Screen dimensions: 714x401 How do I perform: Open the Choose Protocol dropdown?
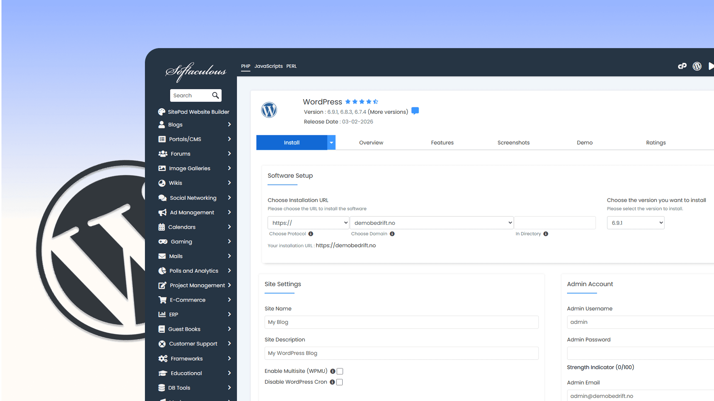point(308,223)
